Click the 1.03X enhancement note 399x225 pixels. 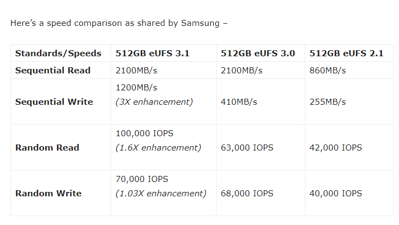(x=161, y=194)
